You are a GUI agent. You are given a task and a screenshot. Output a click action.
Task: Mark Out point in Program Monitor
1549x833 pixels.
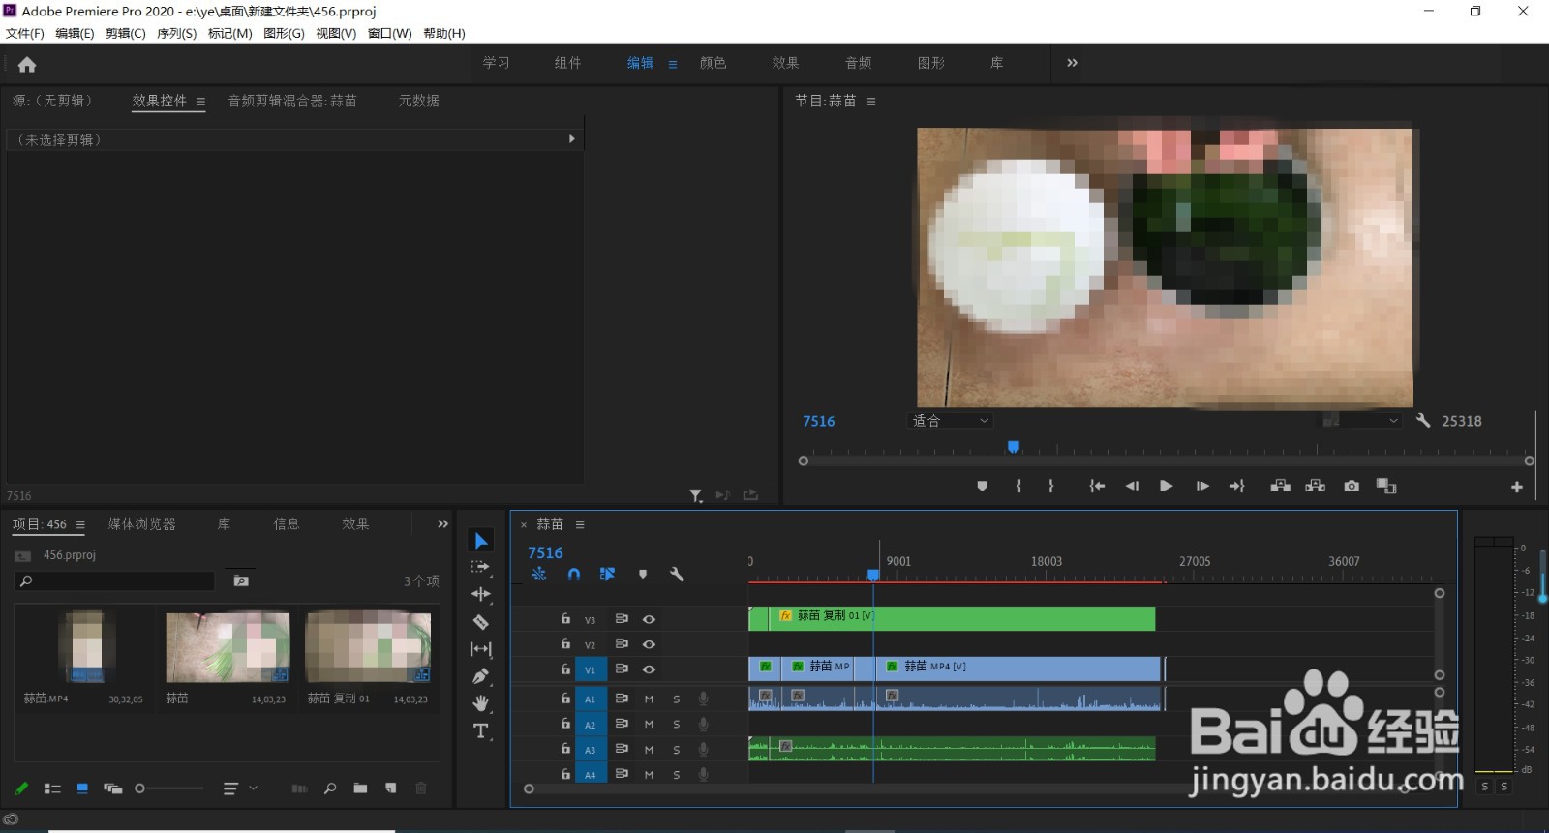click(x=1051, y=486)
